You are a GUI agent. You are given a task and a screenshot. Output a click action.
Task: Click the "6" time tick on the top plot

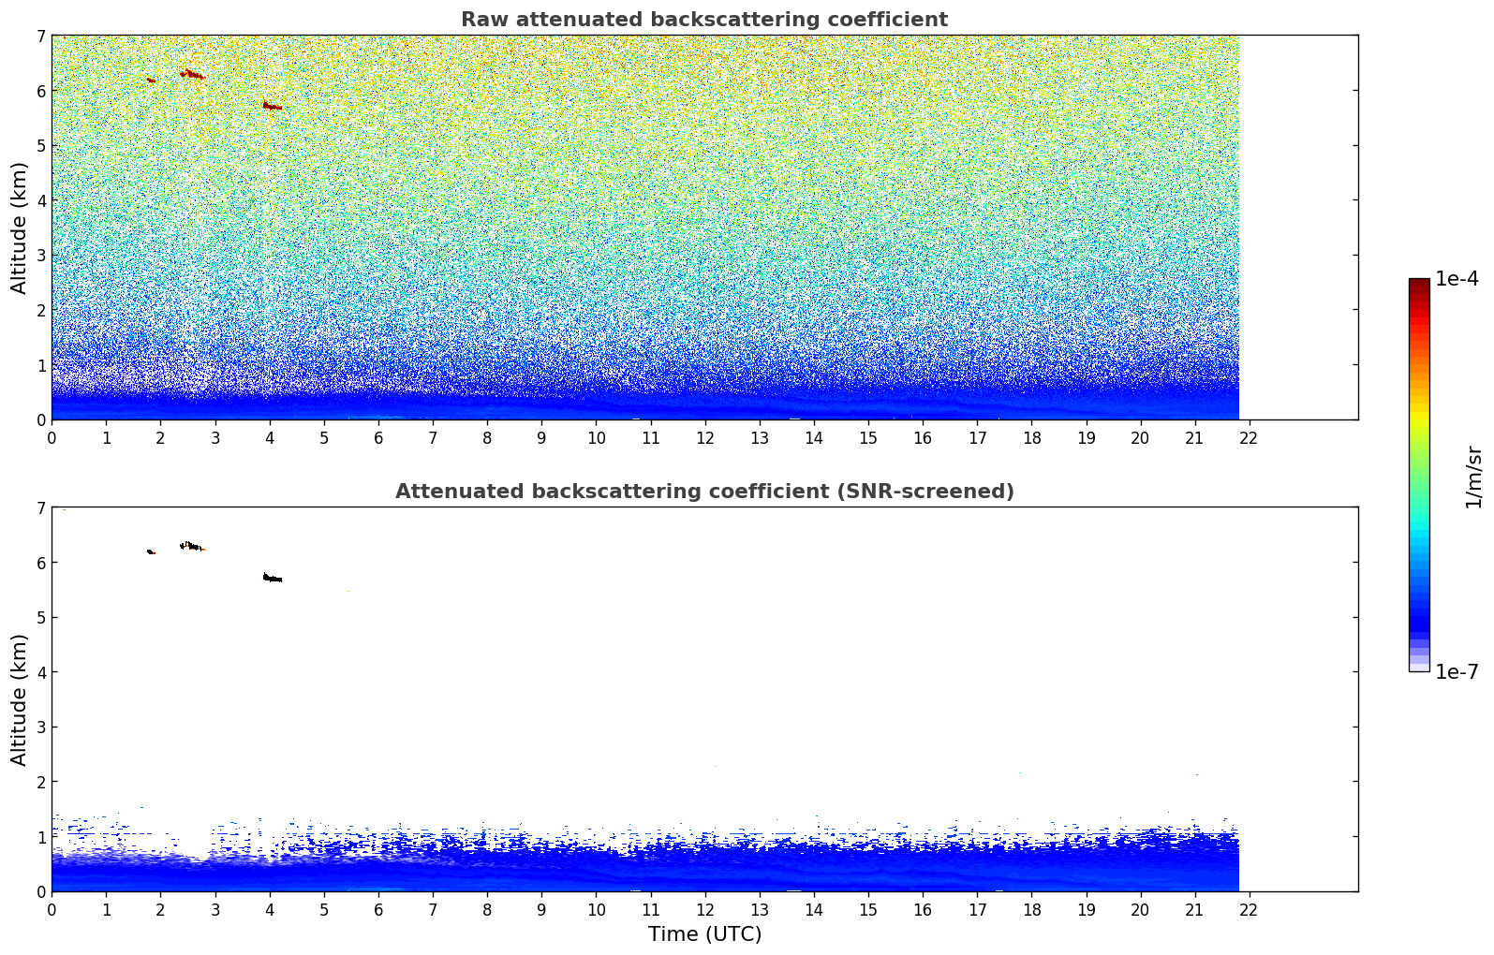tap(378, 438)
